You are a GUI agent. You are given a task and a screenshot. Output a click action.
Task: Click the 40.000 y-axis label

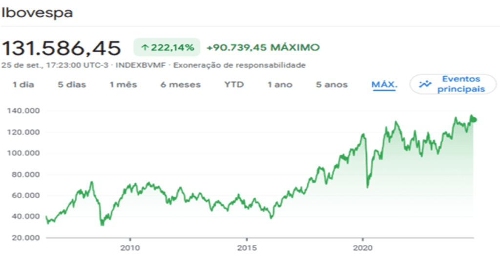pyautogui.click(x=25, y=217)
